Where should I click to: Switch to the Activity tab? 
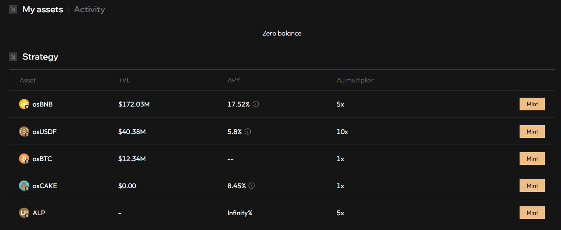(89, 9)
